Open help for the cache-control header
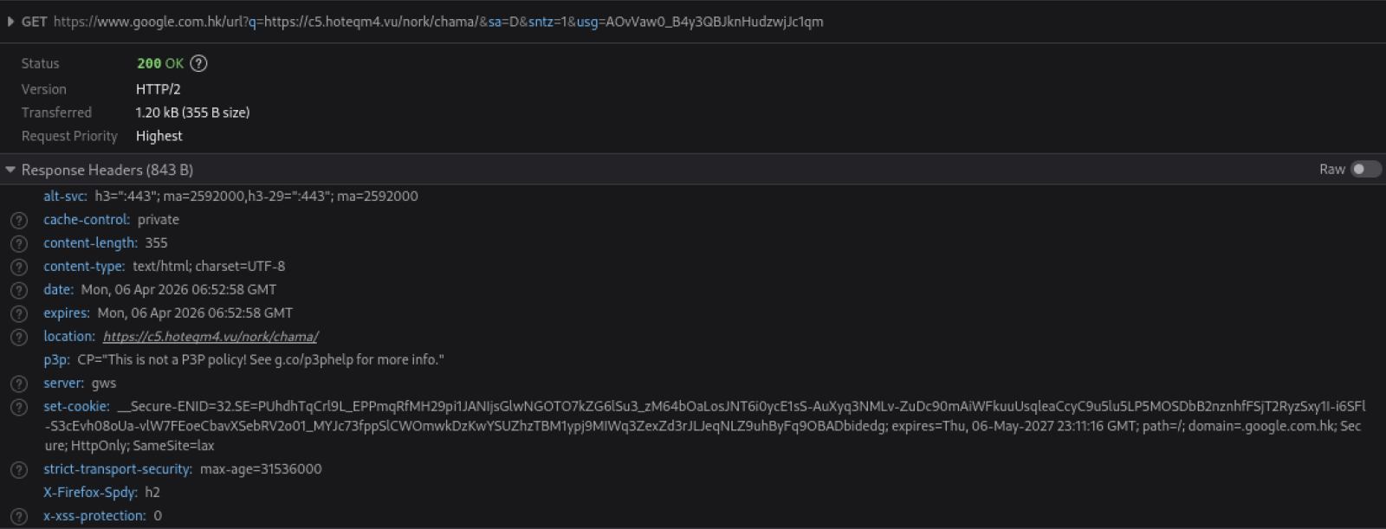The height and width of the screenshot is (529, 1386). tap(19, 221)
